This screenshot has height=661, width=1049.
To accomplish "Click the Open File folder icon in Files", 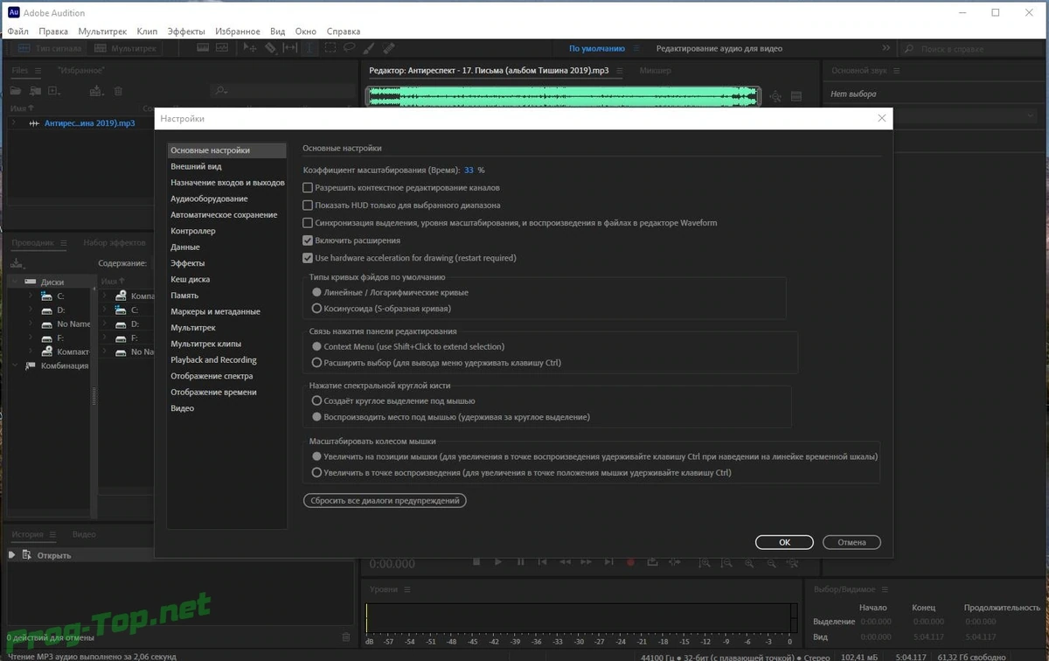I will point(15,91).
